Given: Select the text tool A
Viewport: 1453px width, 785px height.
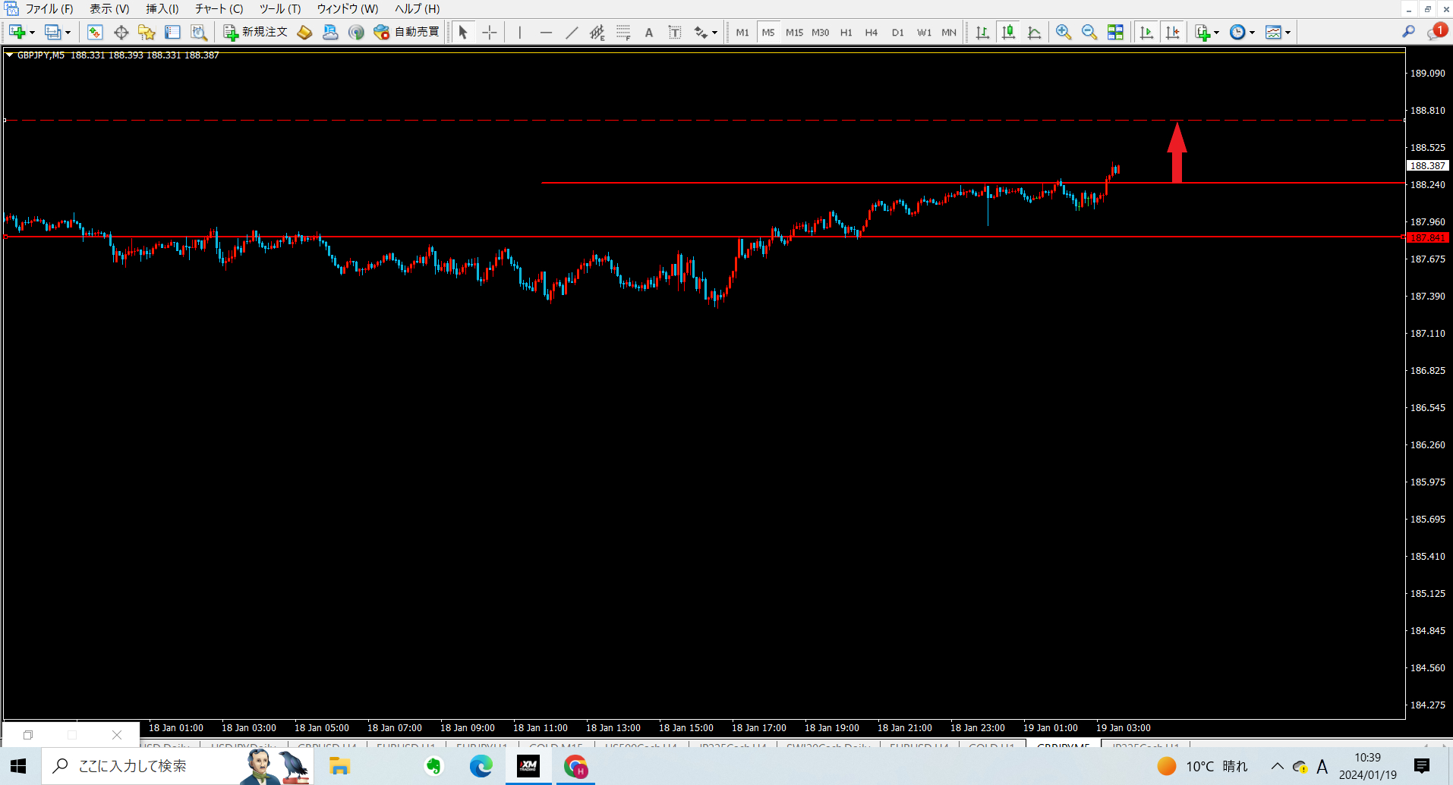Looking at the screenshot, I should coord(649,32).
